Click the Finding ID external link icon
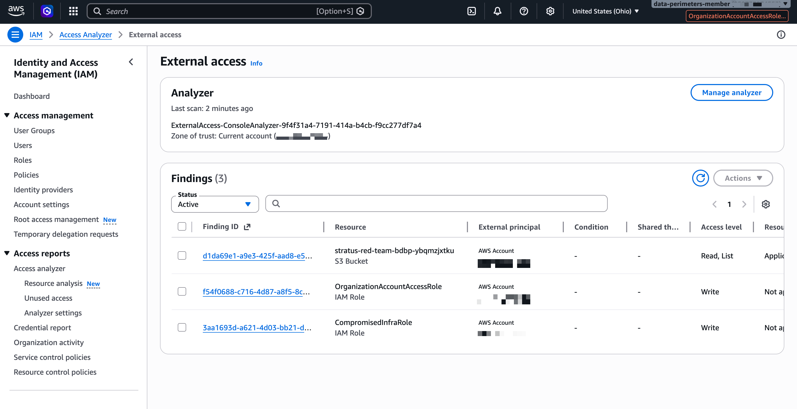 pos(247,227)
